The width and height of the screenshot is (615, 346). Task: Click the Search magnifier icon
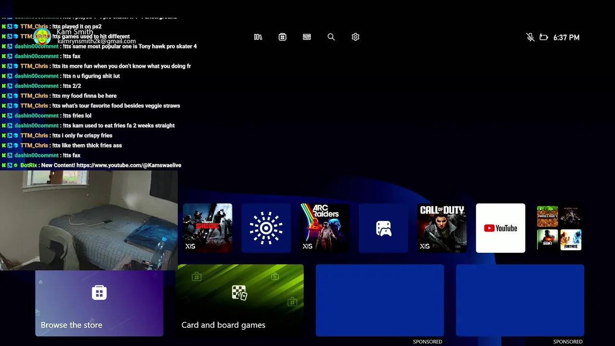click(x=331, y=37)
